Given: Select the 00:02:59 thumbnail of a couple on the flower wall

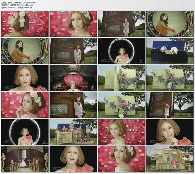Looking at the screenshot, I should 122,105.
